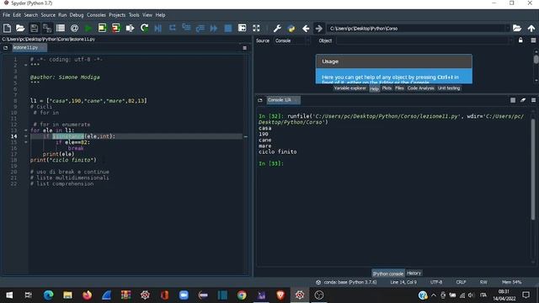Open the Debug menu
Screen dimensions: 539x303
click(77, 15)
